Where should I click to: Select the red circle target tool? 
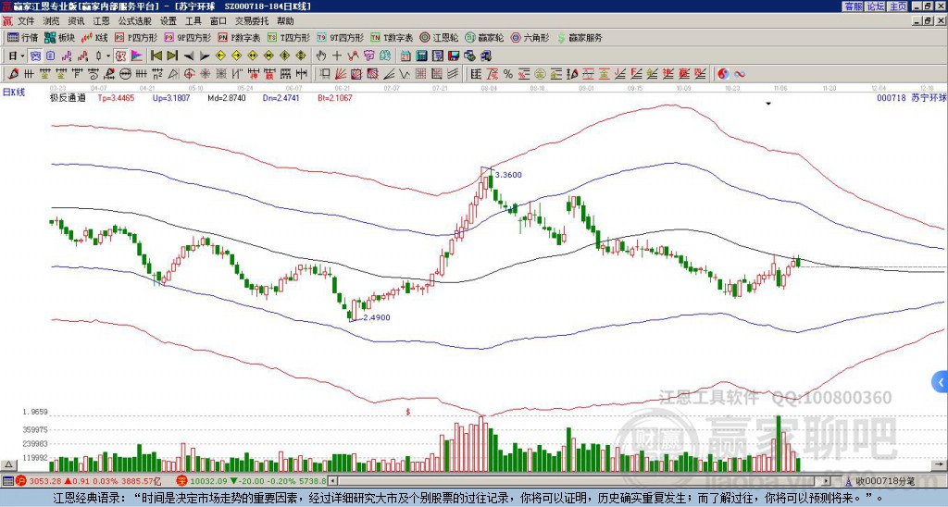coord(189,74)
